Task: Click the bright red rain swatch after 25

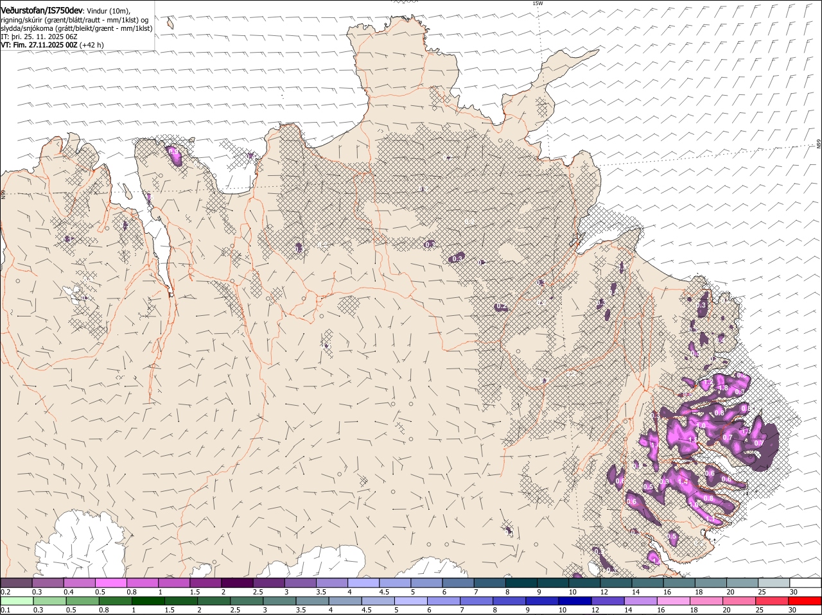Action: point(804,601)
